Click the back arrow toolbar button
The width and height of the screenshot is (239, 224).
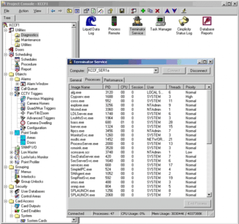(x=53, y=11)
